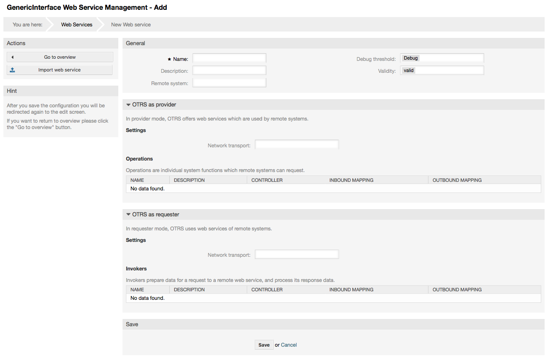Import web service from file
The width and height of the screenshot is (551, 362).
tap(60, 70)
